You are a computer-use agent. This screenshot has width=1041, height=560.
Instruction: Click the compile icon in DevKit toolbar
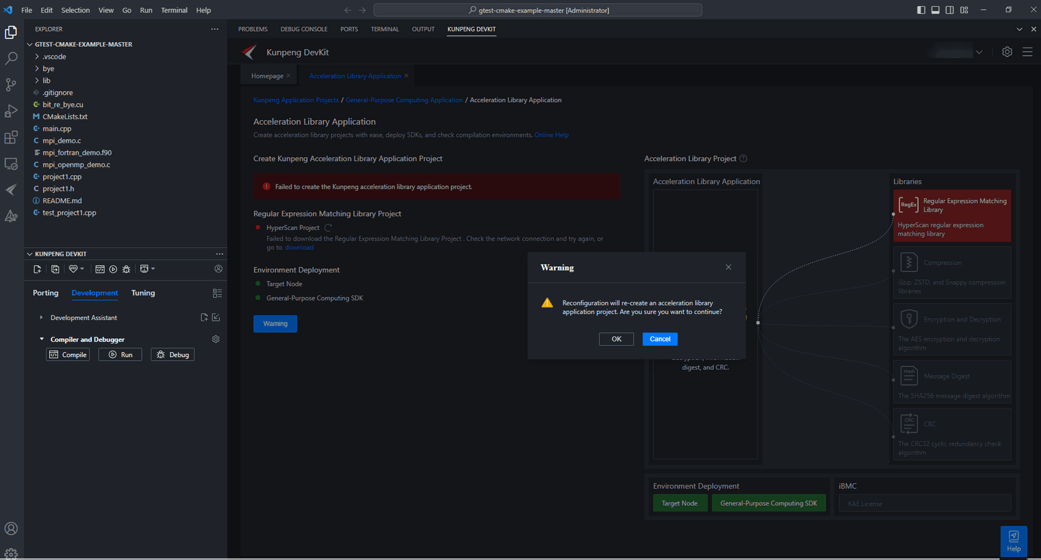tap(100, 269)
